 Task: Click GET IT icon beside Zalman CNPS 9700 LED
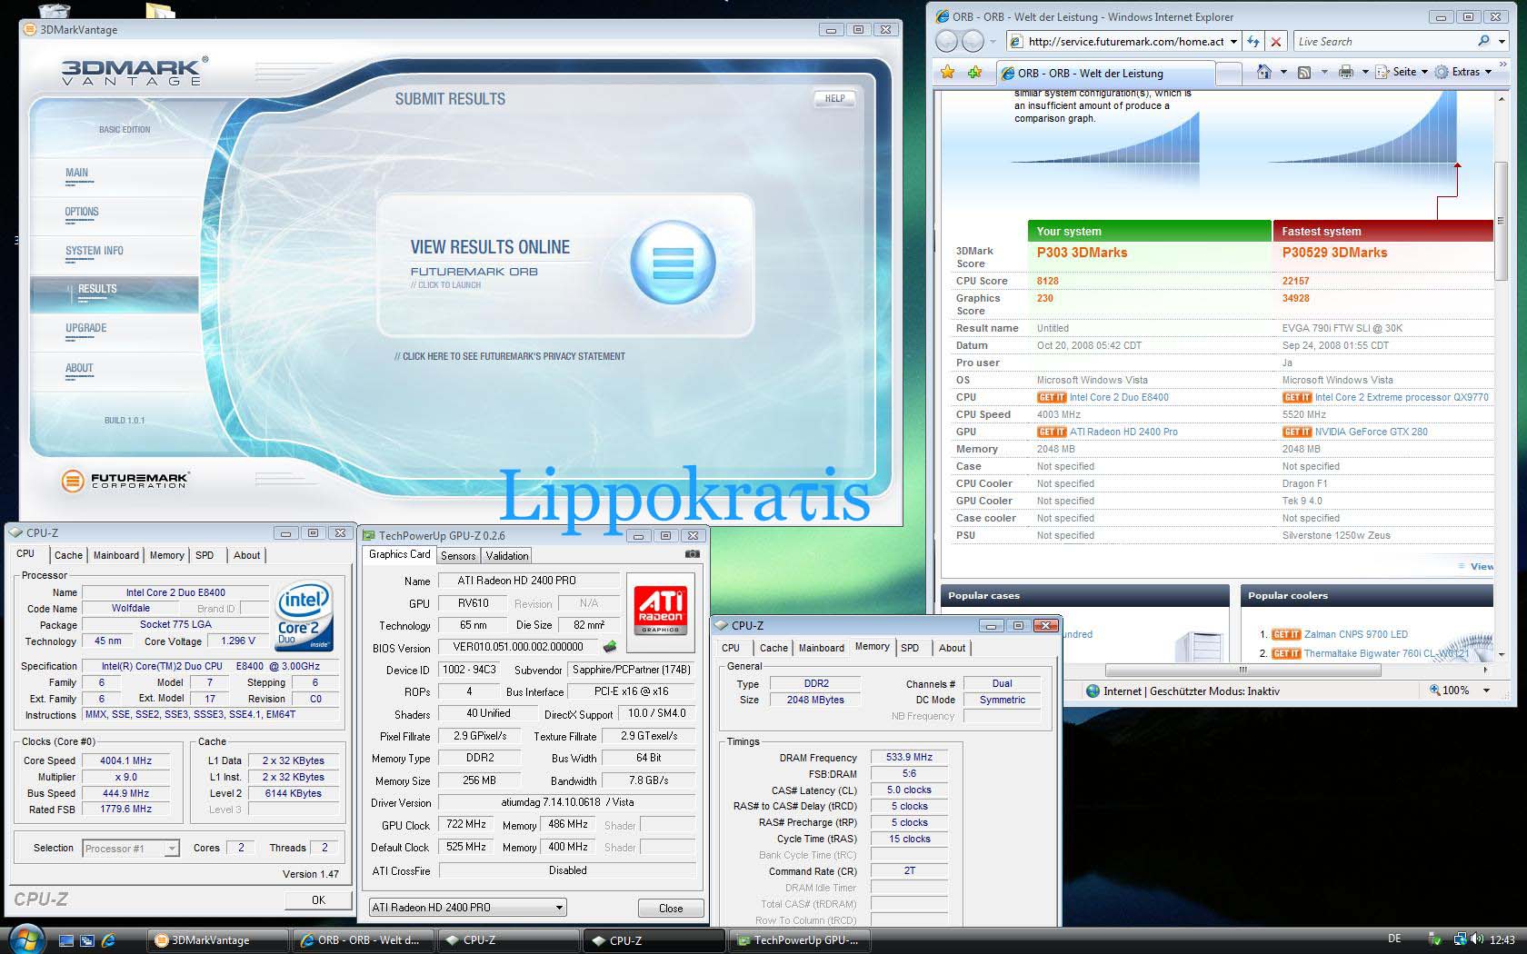(1285, 635)
